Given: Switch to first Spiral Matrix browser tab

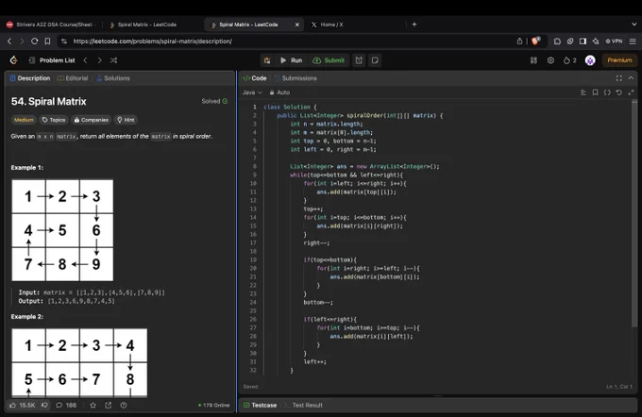Looking at the screenshot, I should pyautogui.click(x=147, y=25).
